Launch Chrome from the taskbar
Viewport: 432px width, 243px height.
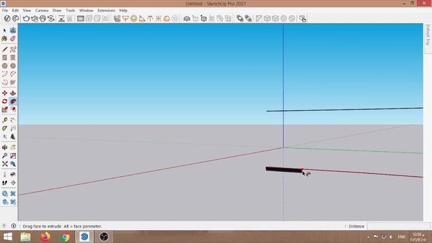[x=65, y=237]
